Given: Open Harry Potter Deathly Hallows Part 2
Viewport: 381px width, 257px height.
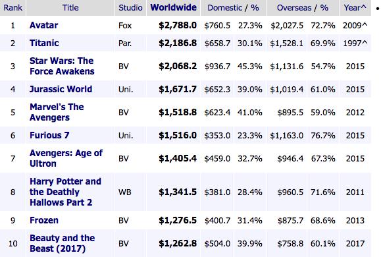Looking at the screenshot, I should 65,192.
